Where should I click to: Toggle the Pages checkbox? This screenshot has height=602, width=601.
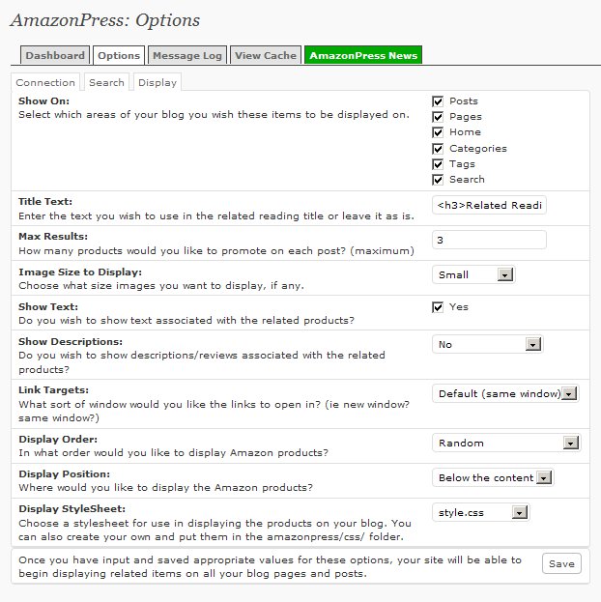[x=438, y=117]
